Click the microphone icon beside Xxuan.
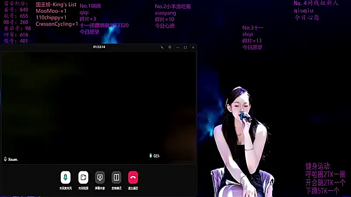This screenshot has width=351, height=197. [x=5, y=159]
